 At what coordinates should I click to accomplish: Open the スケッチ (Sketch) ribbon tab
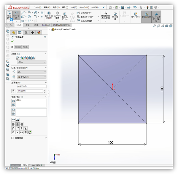[19, 25]
